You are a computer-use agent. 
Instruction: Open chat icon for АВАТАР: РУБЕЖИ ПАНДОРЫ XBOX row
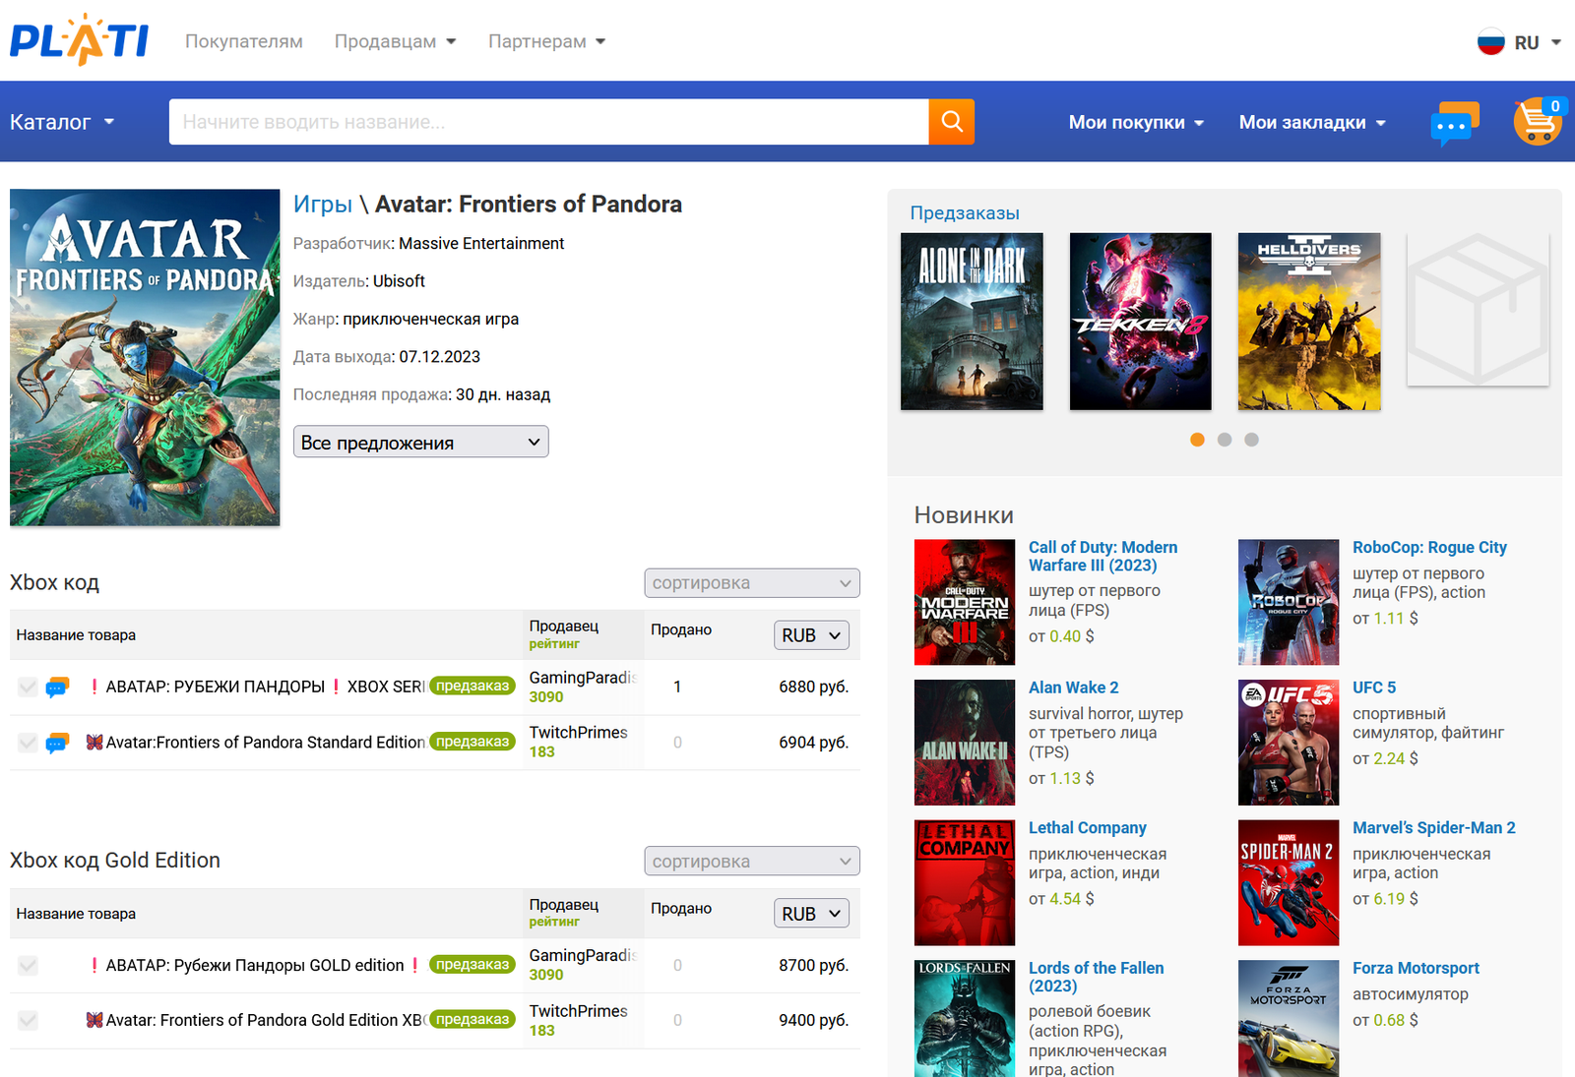(x=57, y=687)
